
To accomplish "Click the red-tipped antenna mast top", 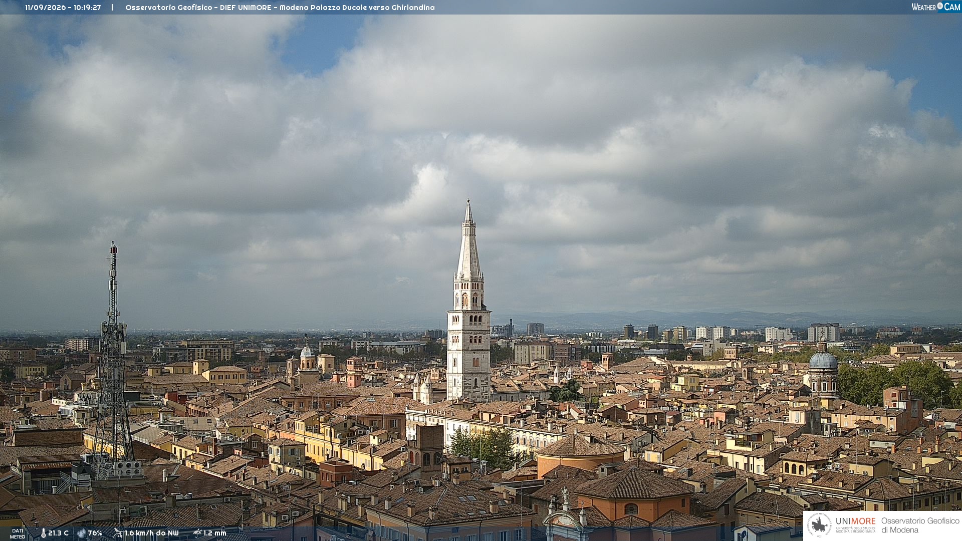I will point(114,248).
